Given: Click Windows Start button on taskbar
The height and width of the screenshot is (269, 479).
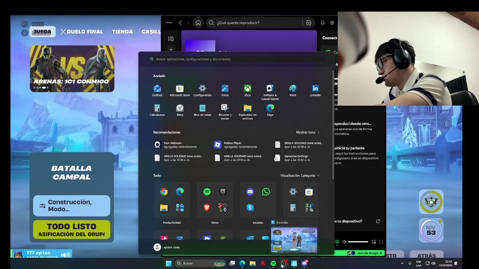Looking at the screenshot, I should (168, 263).
